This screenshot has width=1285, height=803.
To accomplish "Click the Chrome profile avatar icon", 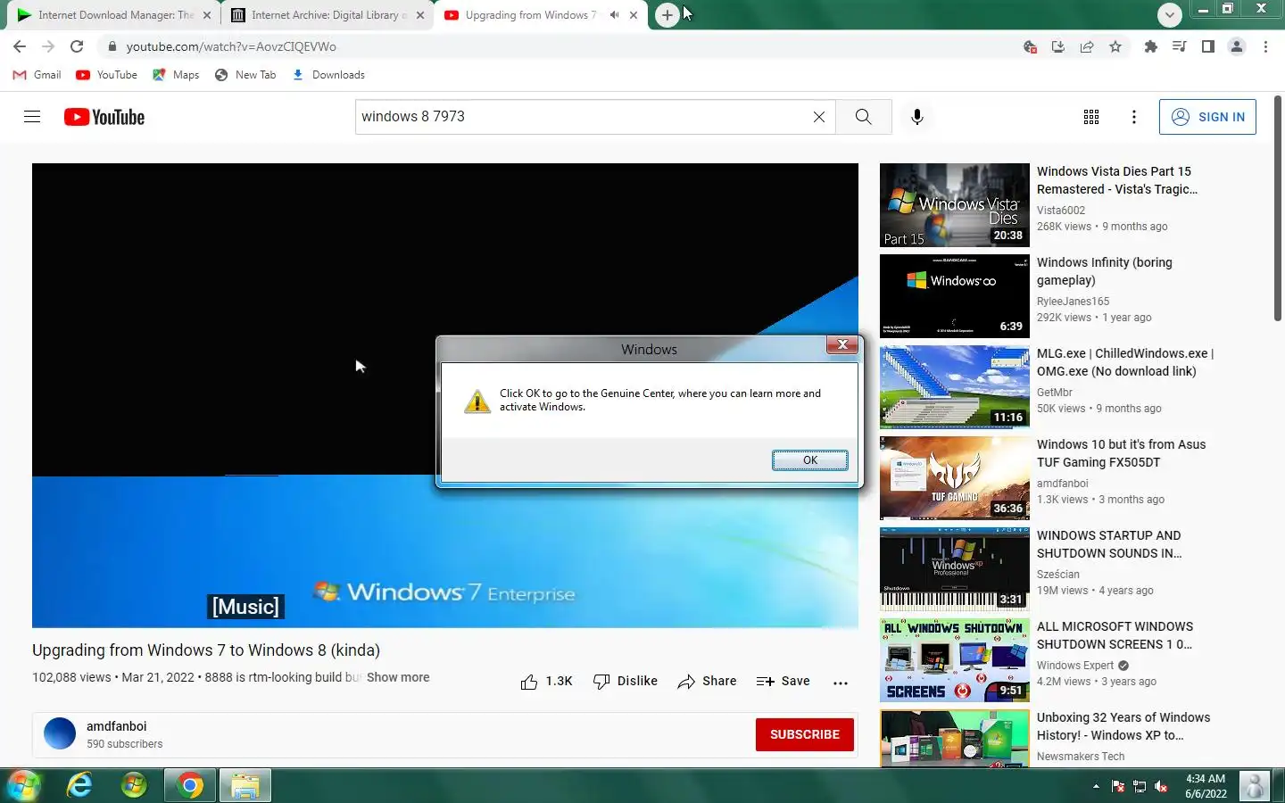I will 1237,46.
